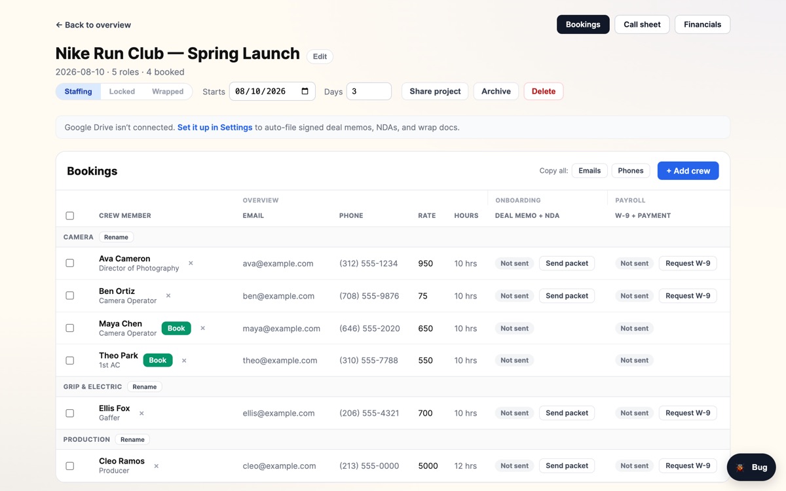The image size is (786, 491).
Task: Book Maya Chen
Action: coord(176,328)
